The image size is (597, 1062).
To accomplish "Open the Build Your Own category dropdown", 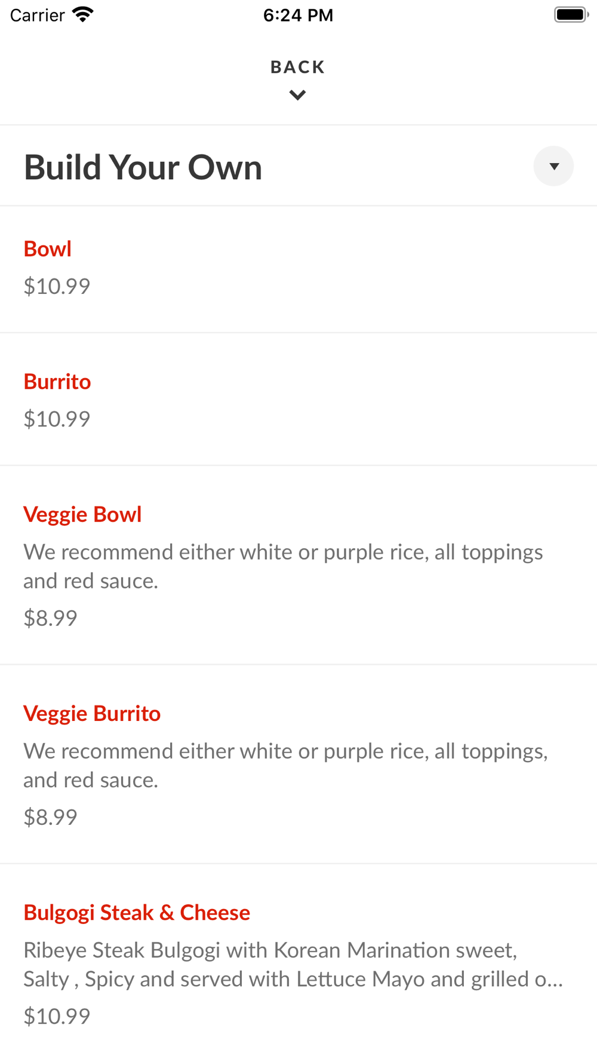I will pyautogui.click(x=553, y=166).
